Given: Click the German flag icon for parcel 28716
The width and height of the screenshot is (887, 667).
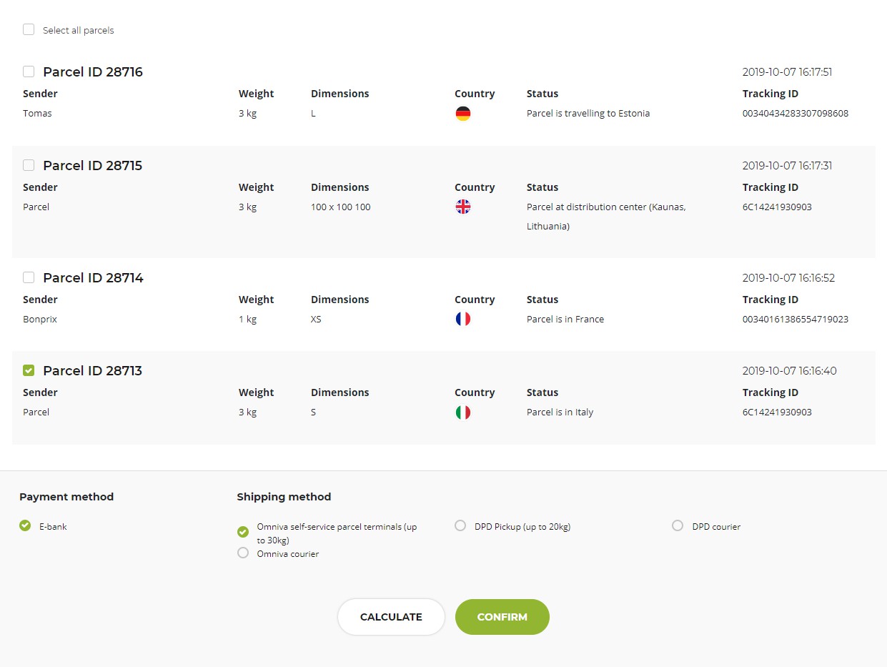Looking at the screenshot, I should point(463,114).
